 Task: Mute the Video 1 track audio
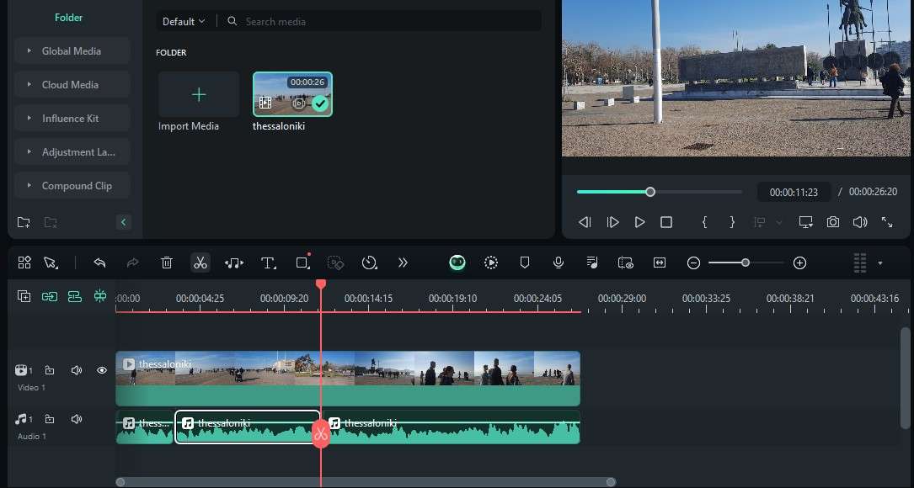click(76, 370)
